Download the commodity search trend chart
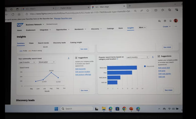 pos(69,58)
